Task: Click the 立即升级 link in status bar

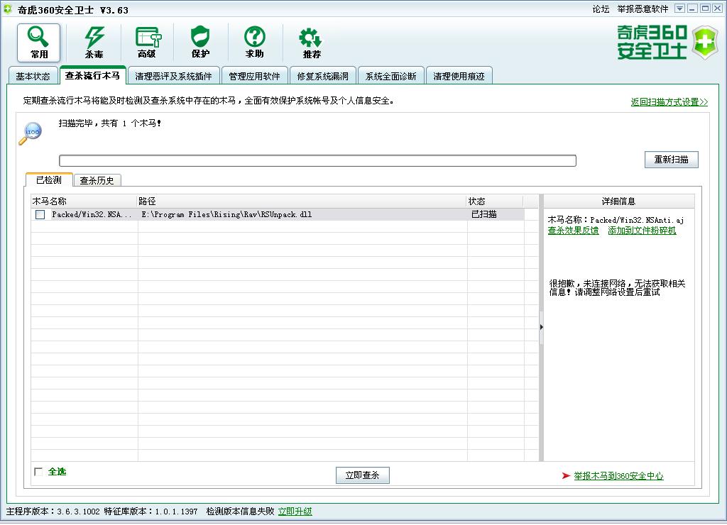Action: tap(295, 511)
